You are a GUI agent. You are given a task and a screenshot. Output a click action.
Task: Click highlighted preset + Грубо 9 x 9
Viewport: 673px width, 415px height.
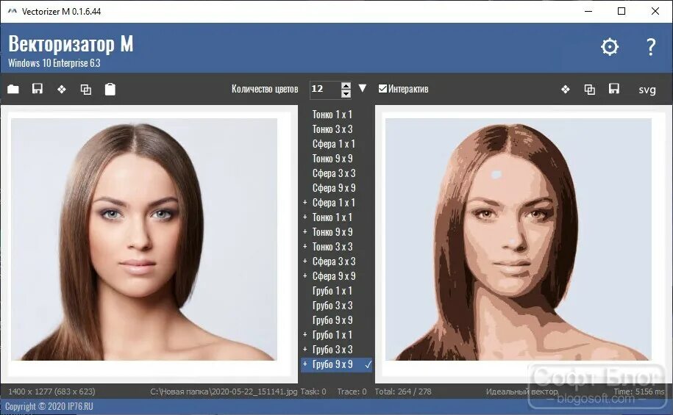pyautogui.click(x=337, y=364)
